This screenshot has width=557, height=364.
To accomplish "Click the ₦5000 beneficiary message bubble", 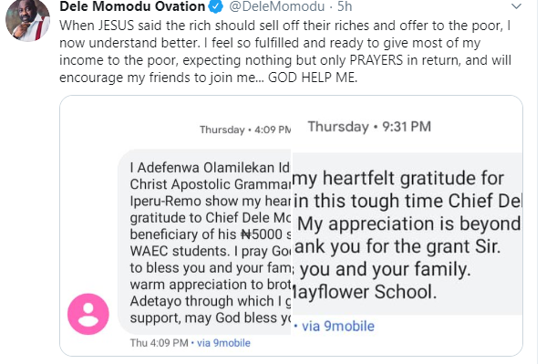I will 204,242.
